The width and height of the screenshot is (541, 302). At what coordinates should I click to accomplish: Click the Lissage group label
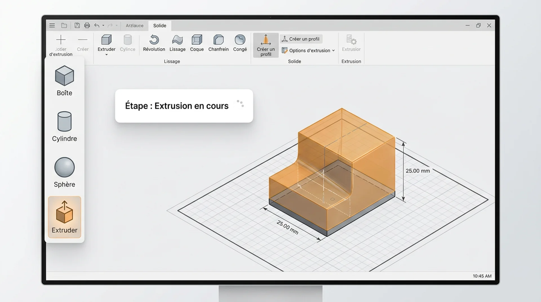172,61
